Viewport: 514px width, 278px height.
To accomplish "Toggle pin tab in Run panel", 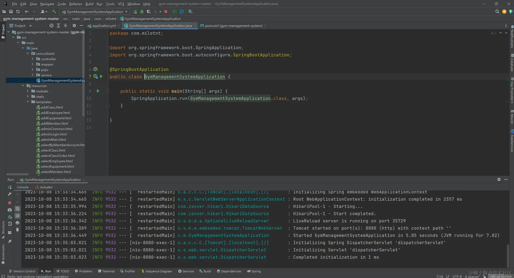I will click(10, 241).
